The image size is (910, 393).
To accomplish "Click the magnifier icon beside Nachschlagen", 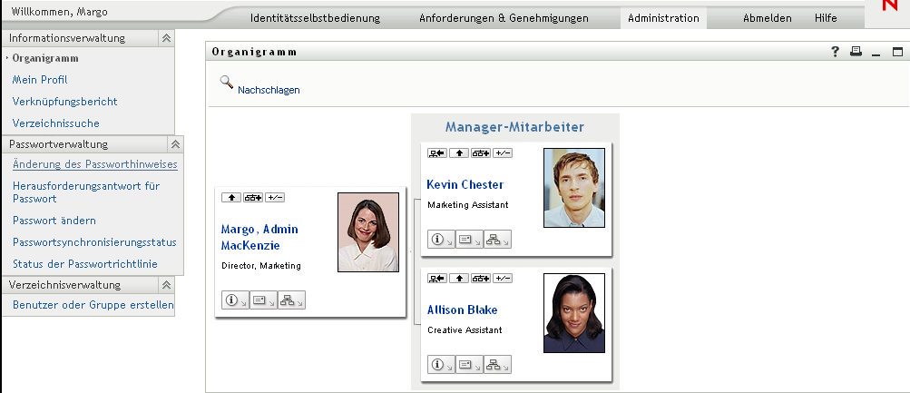I will [226, 82].
